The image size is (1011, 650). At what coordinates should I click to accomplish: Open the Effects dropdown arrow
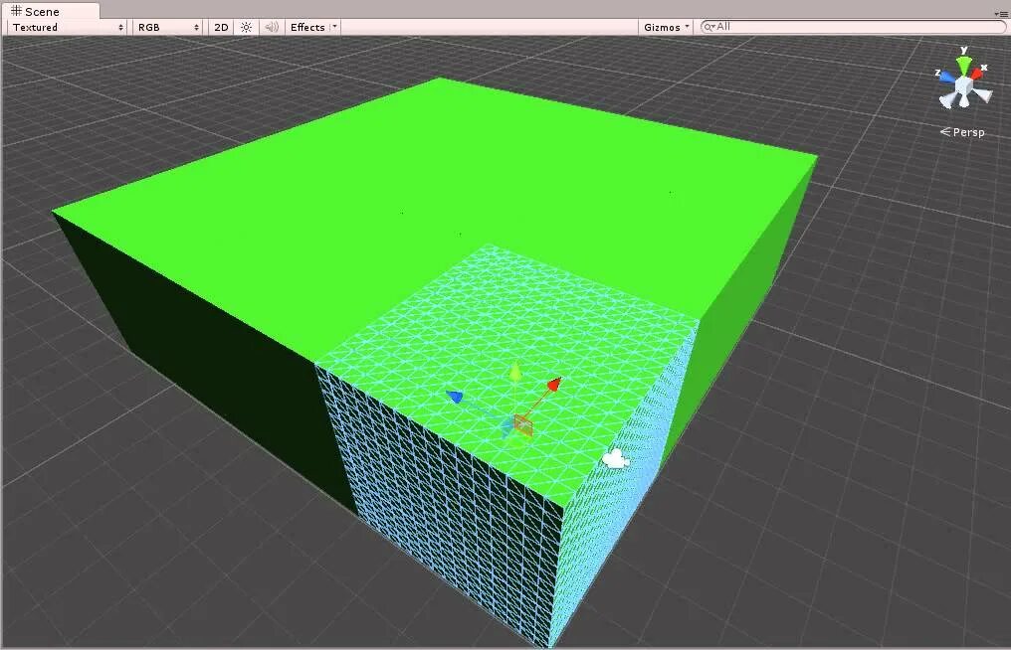333,27
